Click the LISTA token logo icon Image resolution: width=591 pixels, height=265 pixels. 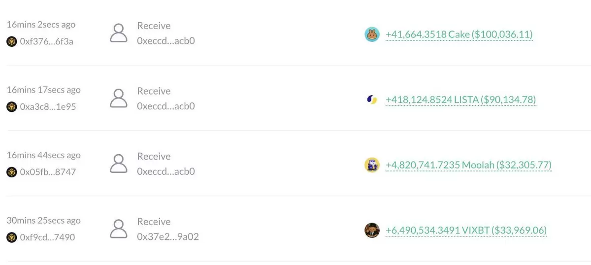pyautogui.click(x=372, y=100)
